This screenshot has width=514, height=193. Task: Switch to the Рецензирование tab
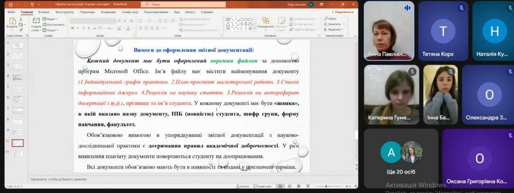pyautogui.click(x=156, y=12)
